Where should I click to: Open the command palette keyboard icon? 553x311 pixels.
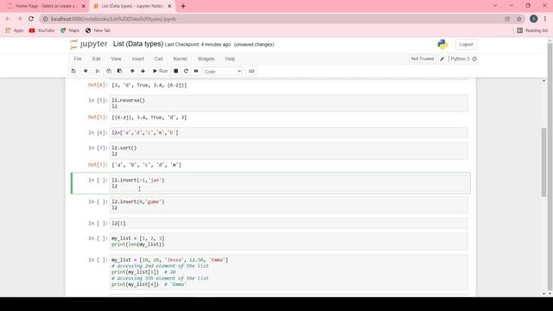click(x=251, y=71)
